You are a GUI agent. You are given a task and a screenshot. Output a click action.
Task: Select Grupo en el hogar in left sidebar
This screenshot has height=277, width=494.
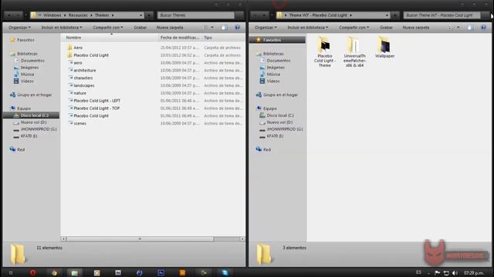(x=34, y=95)
